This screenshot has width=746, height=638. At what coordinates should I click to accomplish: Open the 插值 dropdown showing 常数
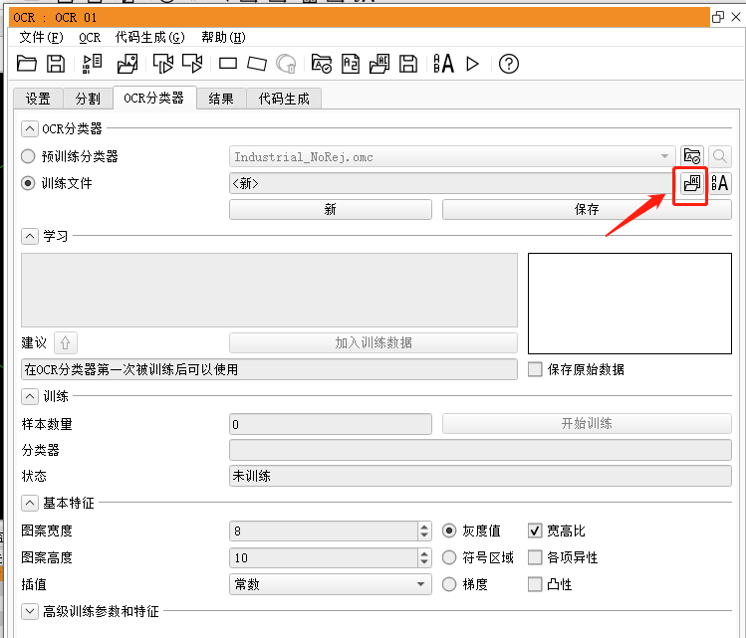coord(330,584)
